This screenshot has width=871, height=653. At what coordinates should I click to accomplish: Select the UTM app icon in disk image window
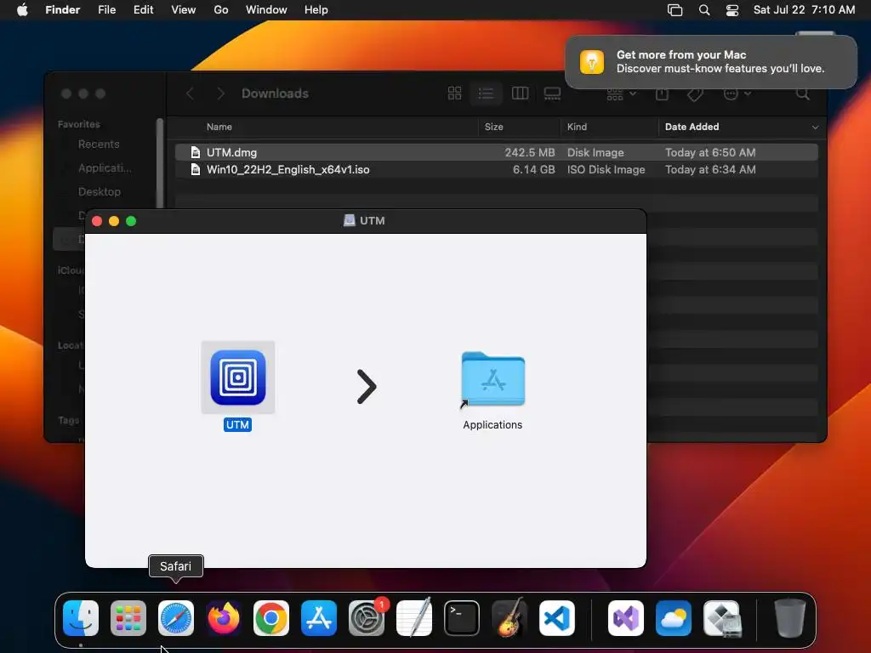238,378
